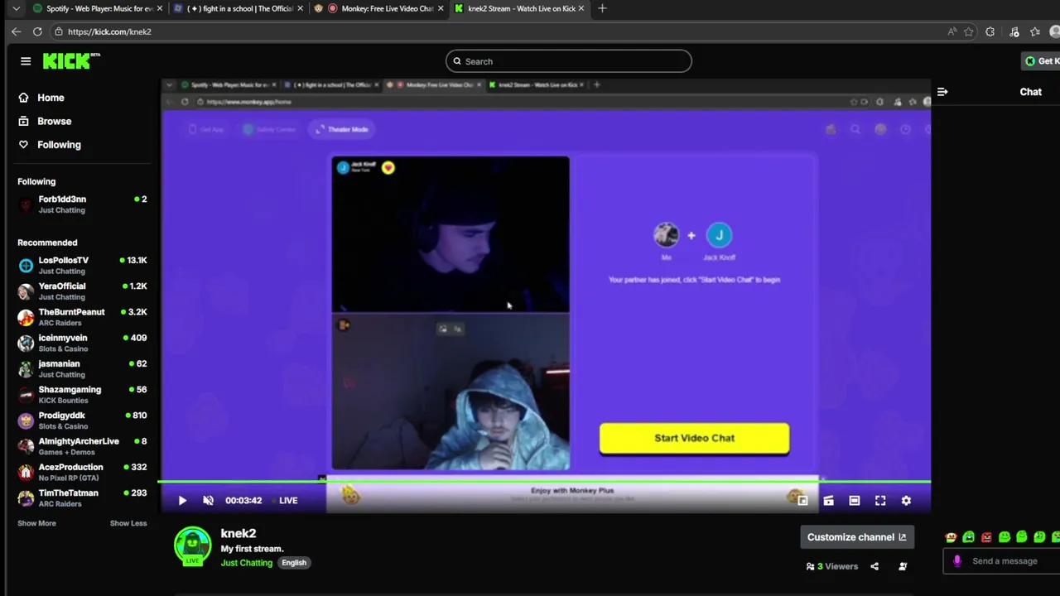Focus the Kick search box

tap(568, 61)
